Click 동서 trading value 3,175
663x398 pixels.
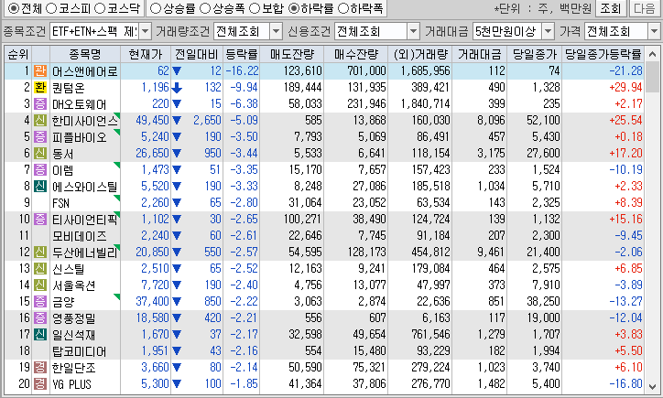[x=492, y=154]
